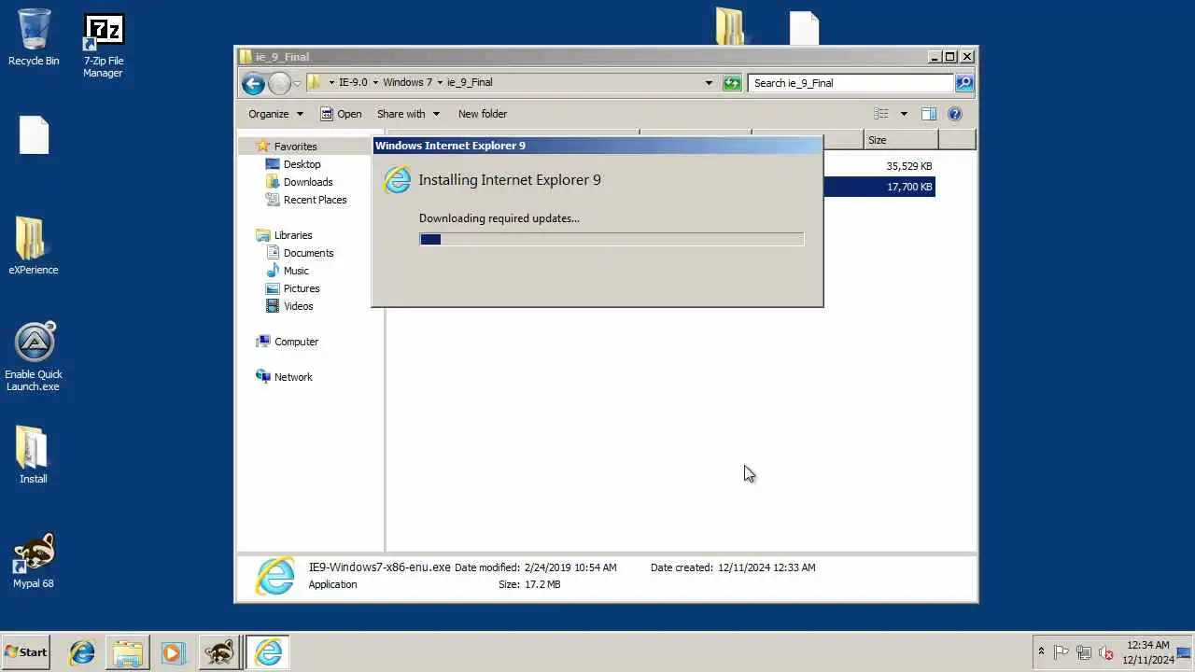The height and width of the screenshot is (672, 1195).
Task: Click ie_9_Final breadcrumb in address bar
Action: (470, 83)
